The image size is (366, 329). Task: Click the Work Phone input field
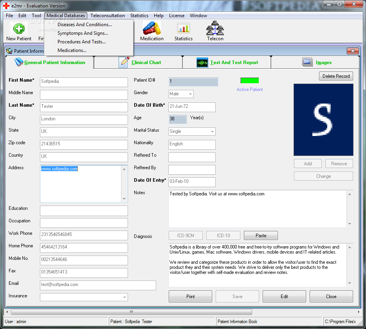[84, 235]
